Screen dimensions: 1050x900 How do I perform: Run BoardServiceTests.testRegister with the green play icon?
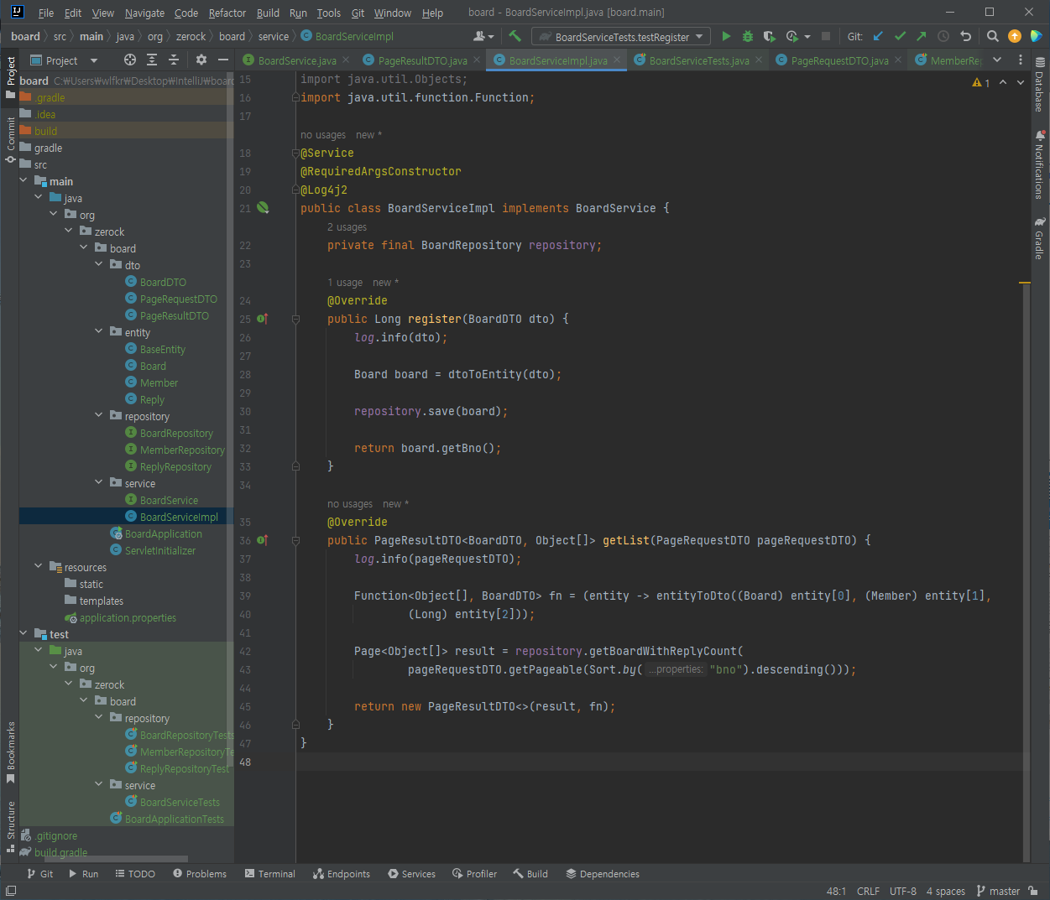click(726, 36)
